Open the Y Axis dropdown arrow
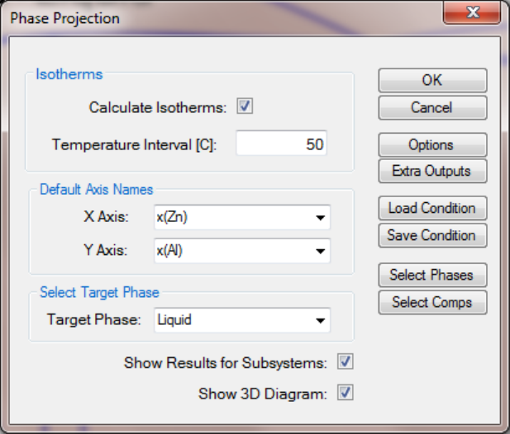Viewport: 510px width, 434px height. (321, 251)
